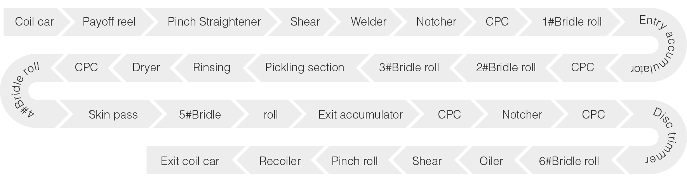
Task: Select the Exit coil car block
Action: click(x=190, y=161)
